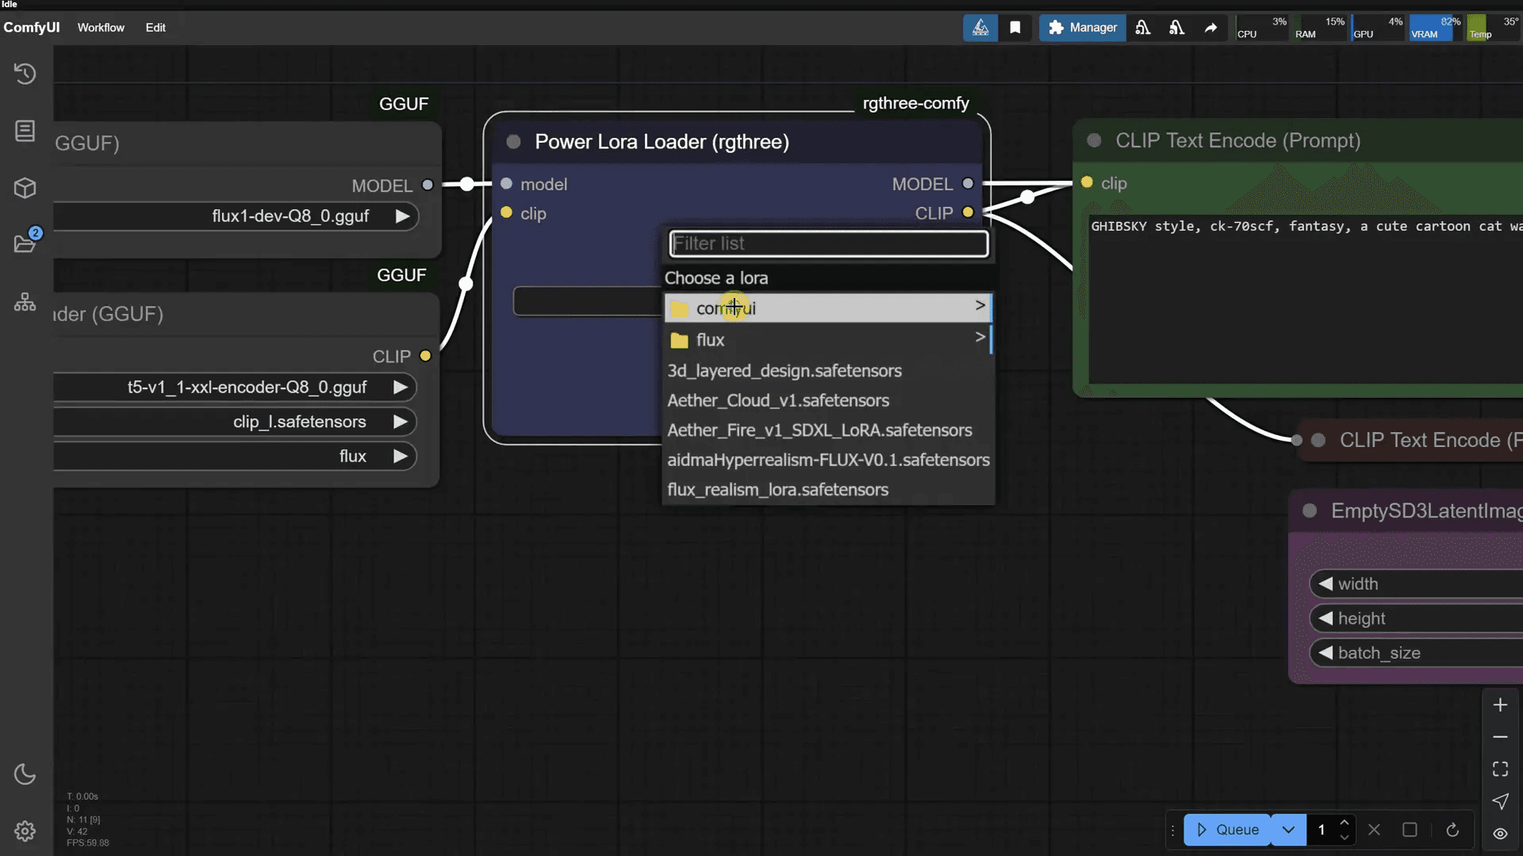Expand the flux lora folder

tap(828, 339)
